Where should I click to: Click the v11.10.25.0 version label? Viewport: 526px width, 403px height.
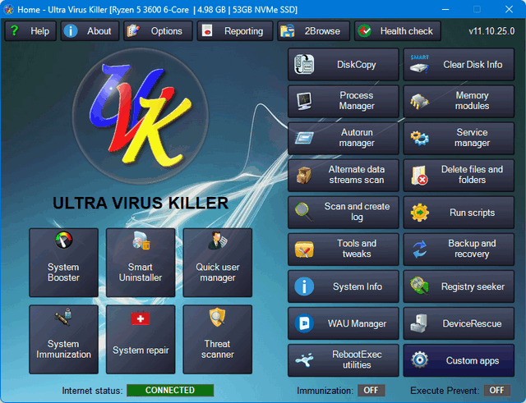(491, 31)
